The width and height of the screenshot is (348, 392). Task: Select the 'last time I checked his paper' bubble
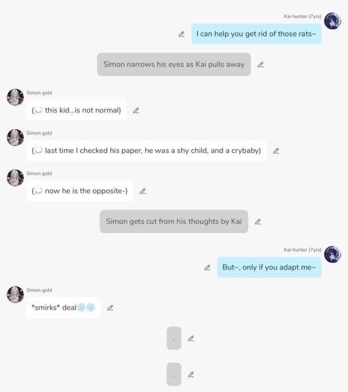146,151
